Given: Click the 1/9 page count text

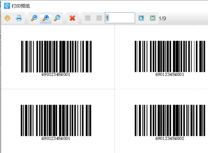Looking at the screenshot, I should point(162,19).
